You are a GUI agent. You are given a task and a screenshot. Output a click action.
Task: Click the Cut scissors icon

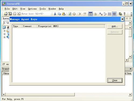55,14
